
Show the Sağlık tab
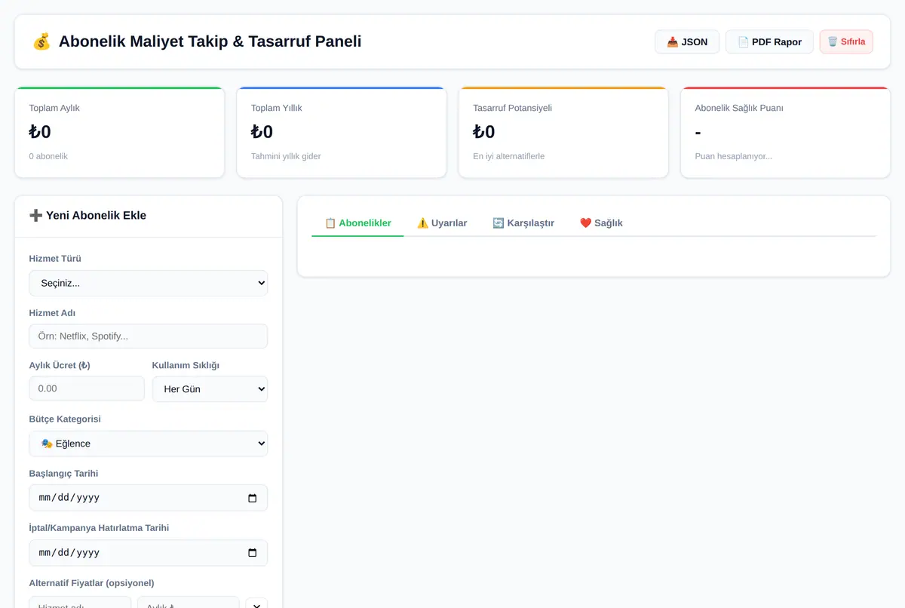[601, 223]
